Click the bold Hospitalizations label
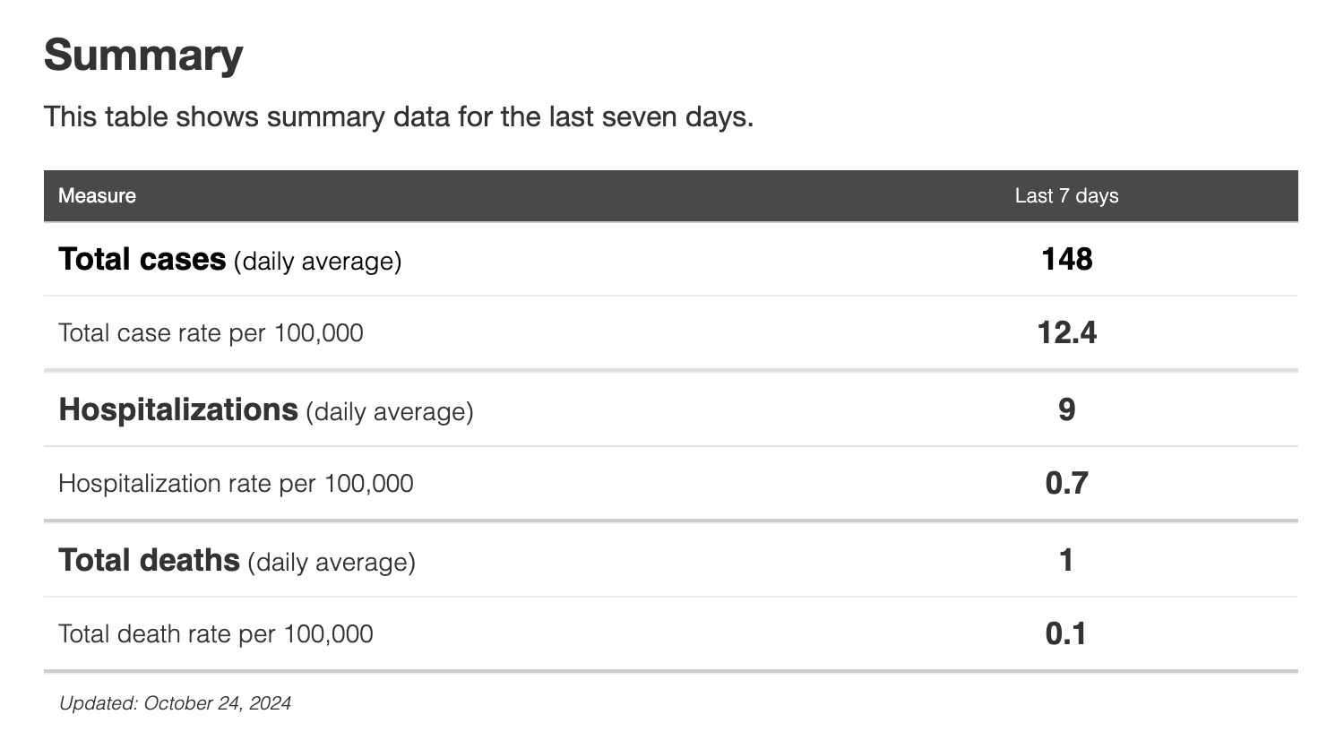Image resolution: width=1344 pixels, height=749 pixels. point(177,409)
